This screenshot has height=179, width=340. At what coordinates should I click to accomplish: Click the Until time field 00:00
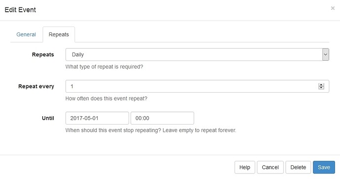point(162,118)
